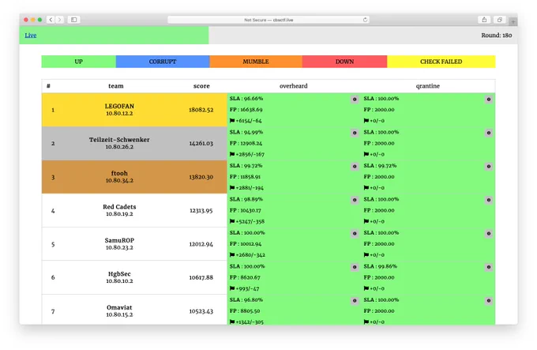
Task: Click 'SLA : 99.86%' in HgbSec row
Action: pos(380,266)
